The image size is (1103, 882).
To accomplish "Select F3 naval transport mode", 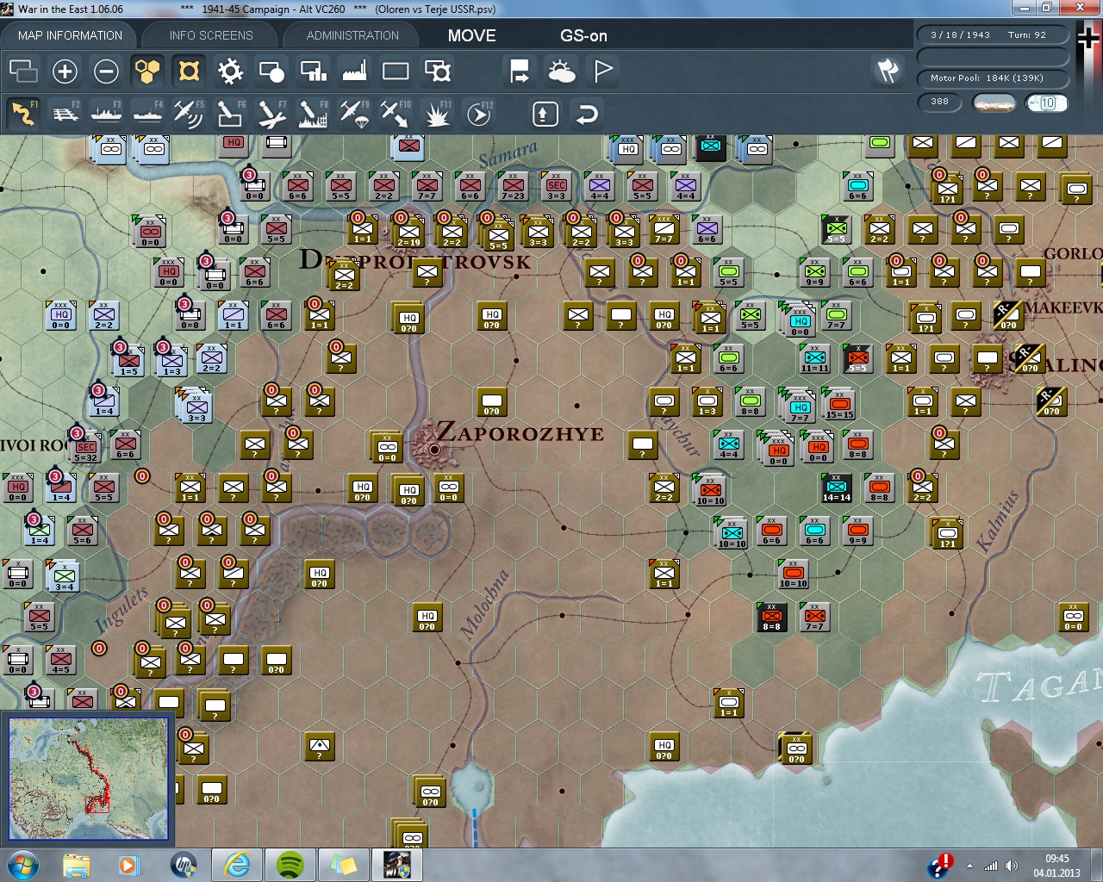I will coord(106,114).
